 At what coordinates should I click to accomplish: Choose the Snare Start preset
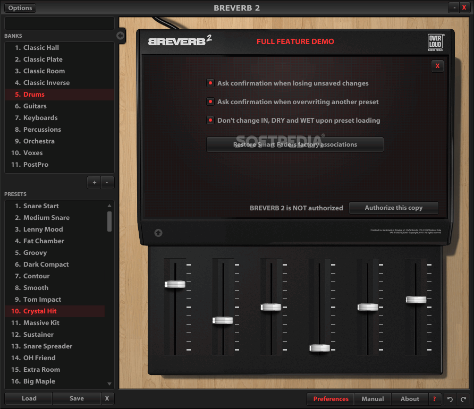(55, 206)
